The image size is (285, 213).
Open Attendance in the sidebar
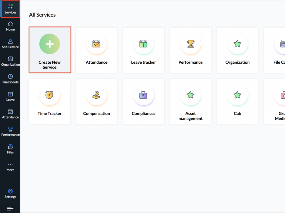tap(10, 114)
